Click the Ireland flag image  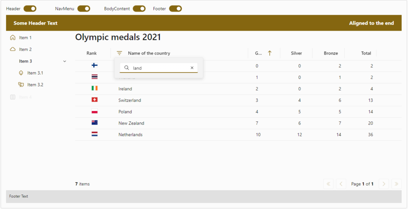[94, 88]
